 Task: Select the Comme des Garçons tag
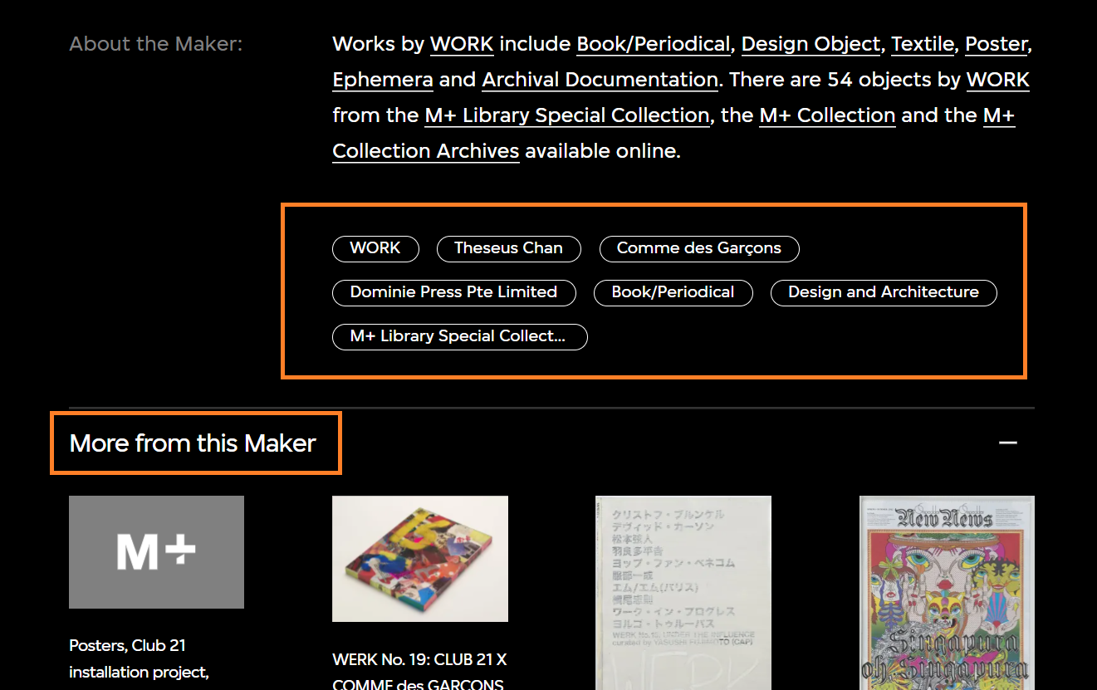click(699, 248)
